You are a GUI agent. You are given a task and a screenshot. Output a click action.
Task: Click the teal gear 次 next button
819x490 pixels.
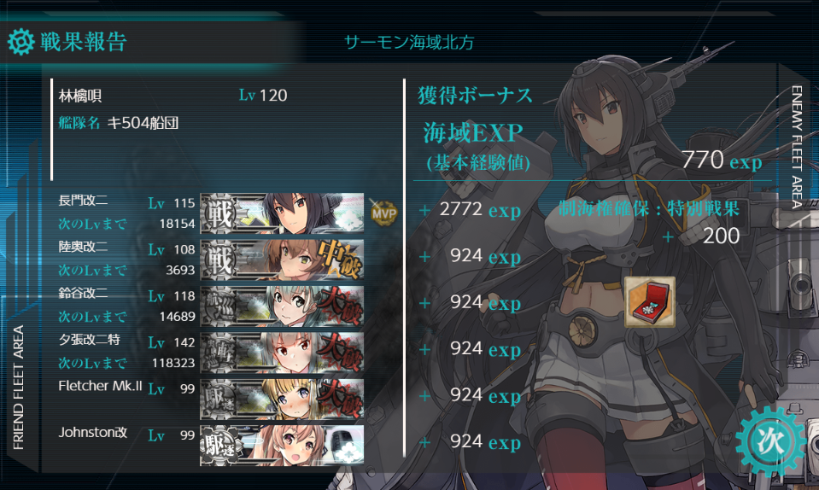click(770, 441)
